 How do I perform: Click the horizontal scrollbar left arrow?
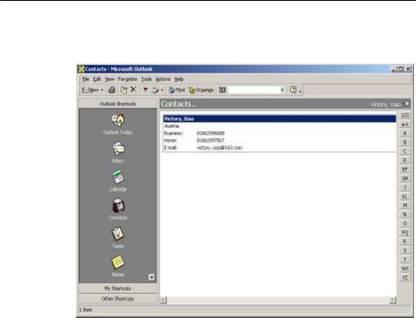pyautogui.click(x=163, y=300)
